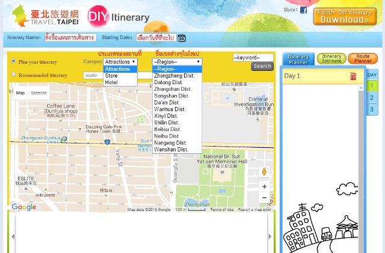Select Zhongshan Dist. from the region list

tap(177, 89)
